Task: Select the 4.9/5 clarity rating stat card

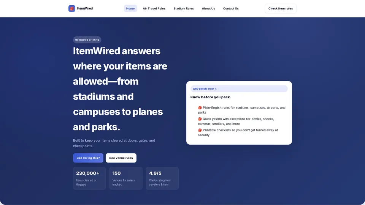Action: (162, 178)
